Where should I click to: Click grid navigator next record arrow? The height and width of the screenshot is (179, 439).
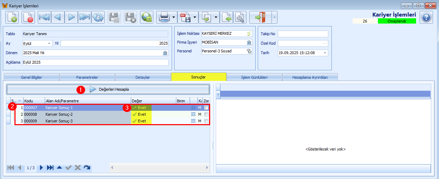pos(42,168)
